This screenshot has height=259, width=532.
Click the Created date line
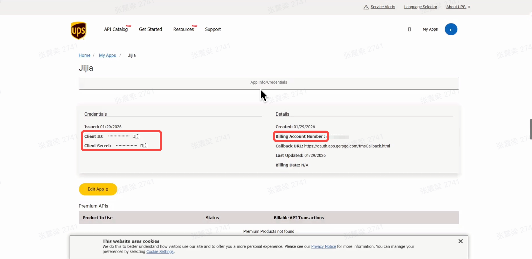(295, 127)
